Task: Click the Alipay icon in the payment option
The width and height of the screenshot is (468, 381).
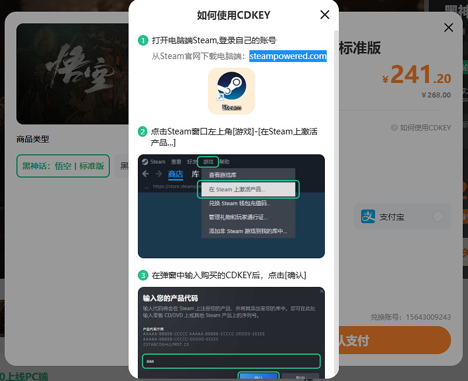Action: (x=368, y=216)
